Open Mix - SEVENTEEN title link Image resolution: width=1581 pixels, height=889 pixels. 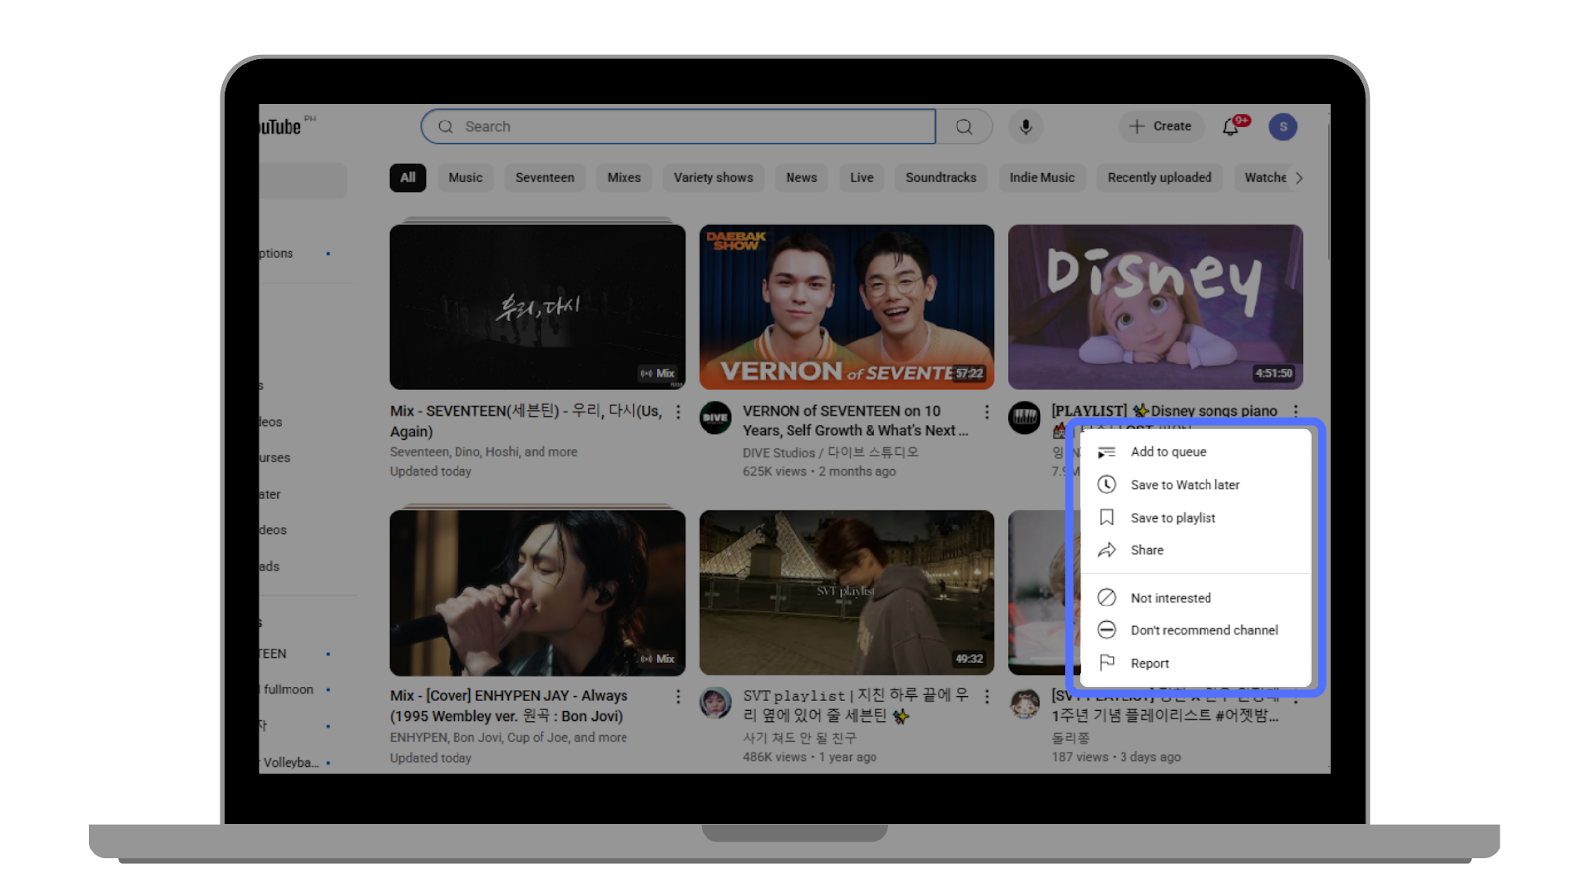pyautogui.click(x=526, y=421)
